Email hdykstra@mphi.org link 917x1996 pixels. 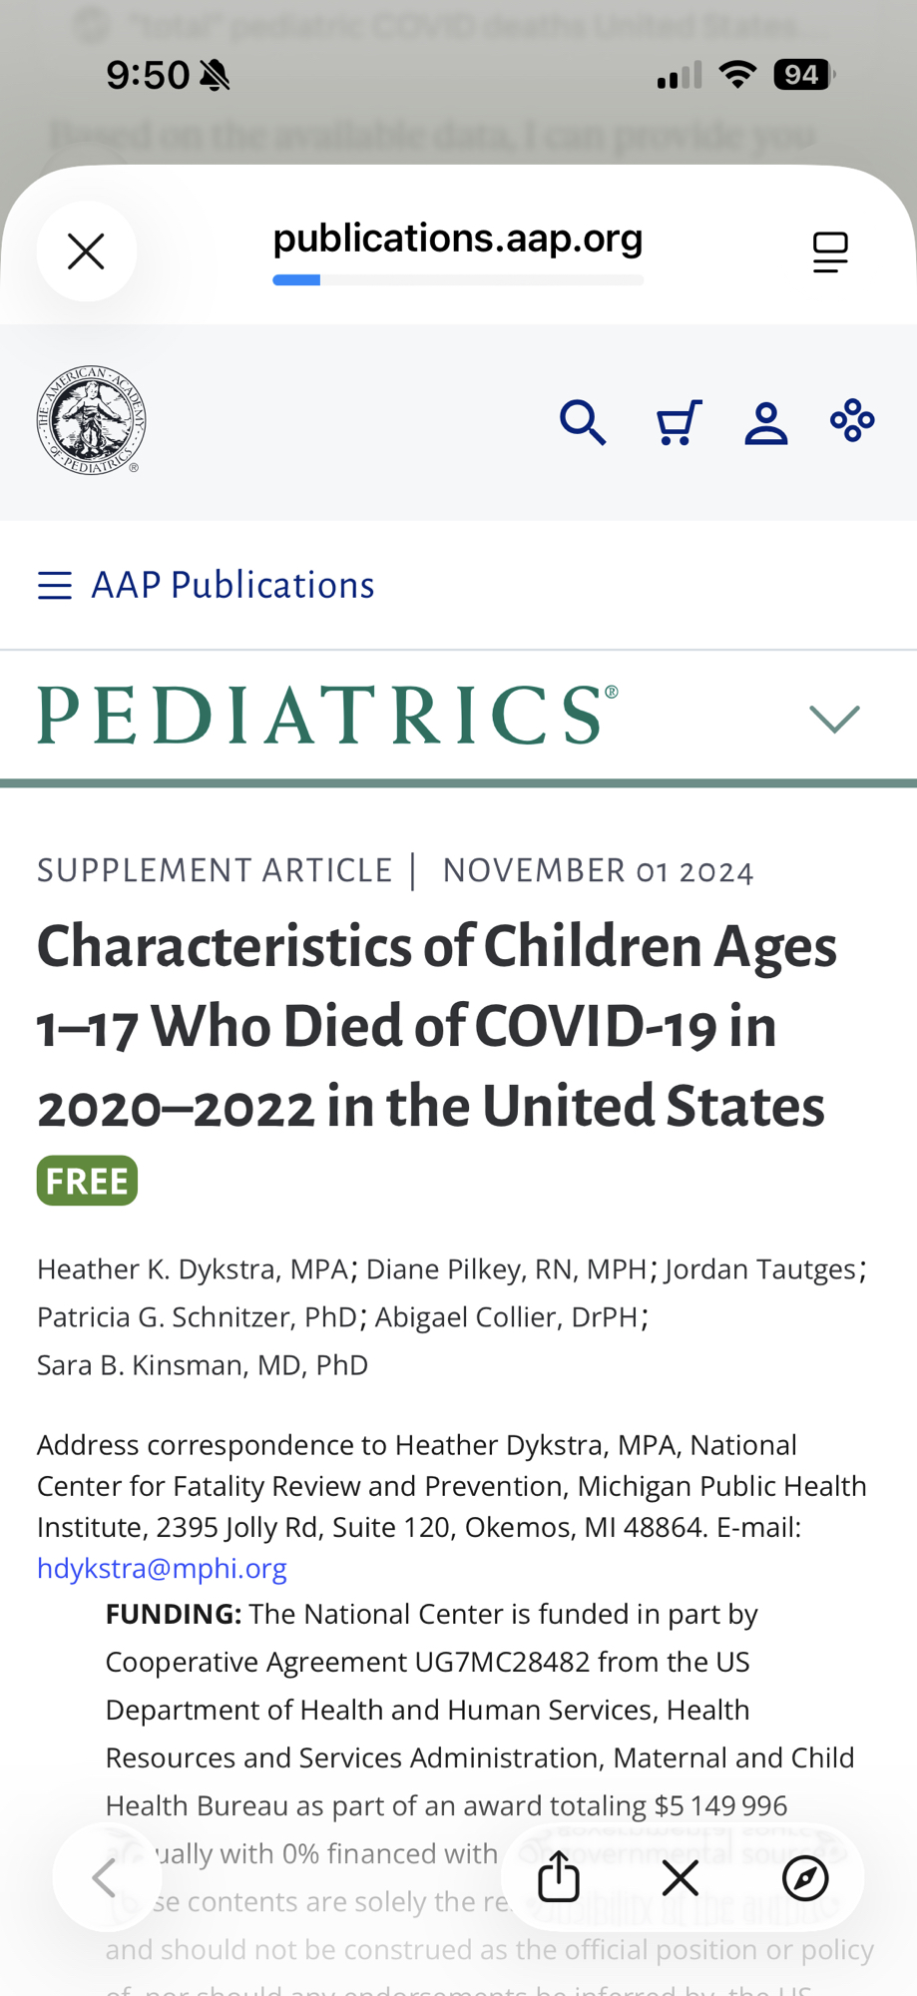162,1568
